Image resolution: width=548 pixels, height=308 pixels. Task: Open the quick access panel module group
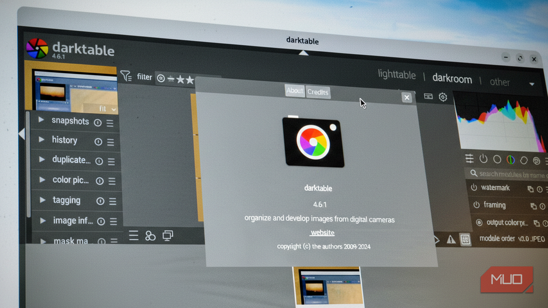pyautogui.click(x=469, y=158)
